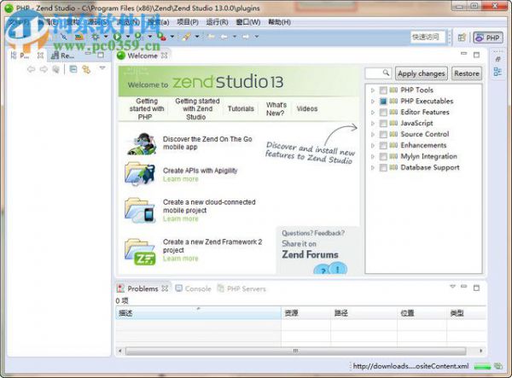This screenshot has width=512, height=378.
Task: Select the Welcome tab
Action: point(142,55)
